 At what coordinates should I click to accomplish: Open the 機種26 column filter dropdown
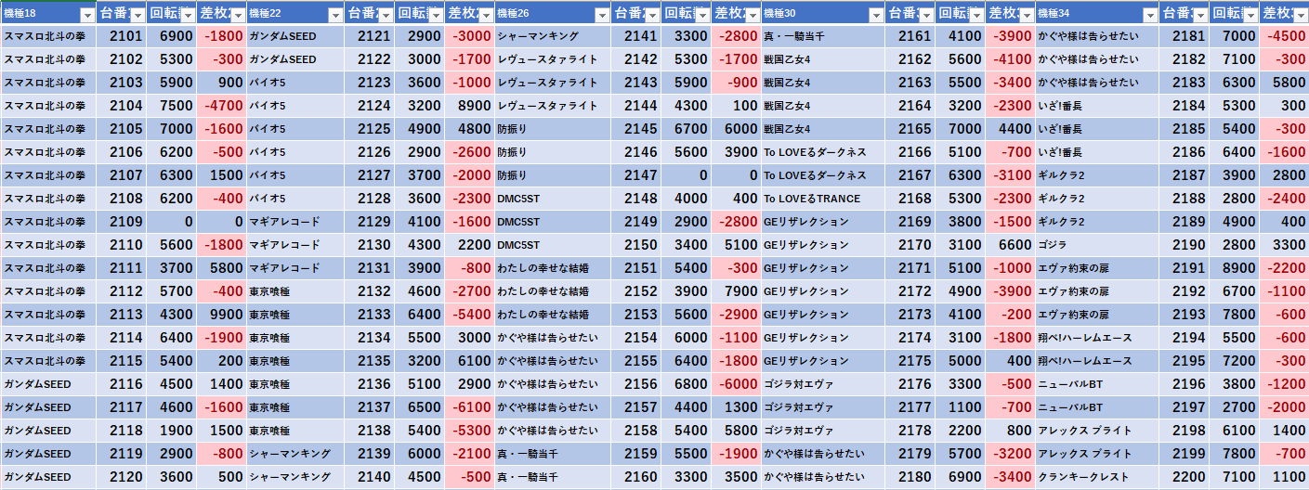coord(601,15)
